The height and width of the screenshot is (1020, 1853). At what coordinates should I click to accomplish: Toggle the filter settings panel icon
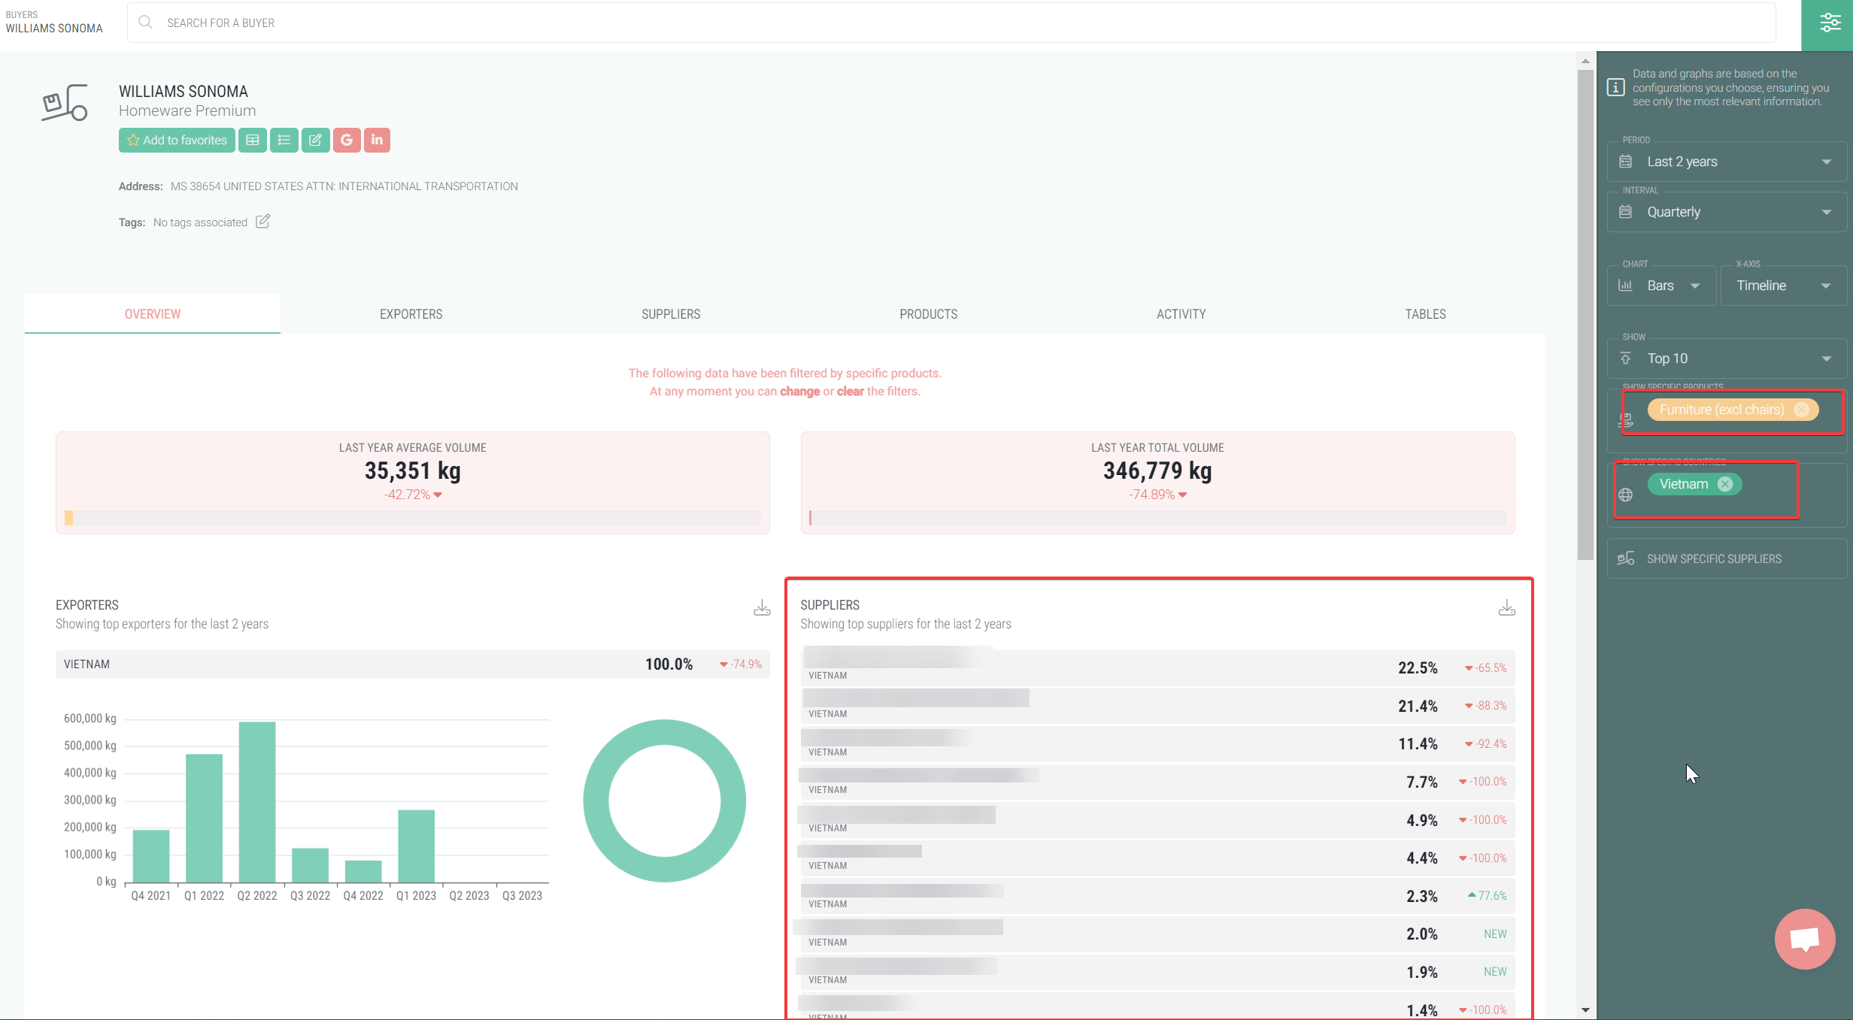tap(1830, 23)
